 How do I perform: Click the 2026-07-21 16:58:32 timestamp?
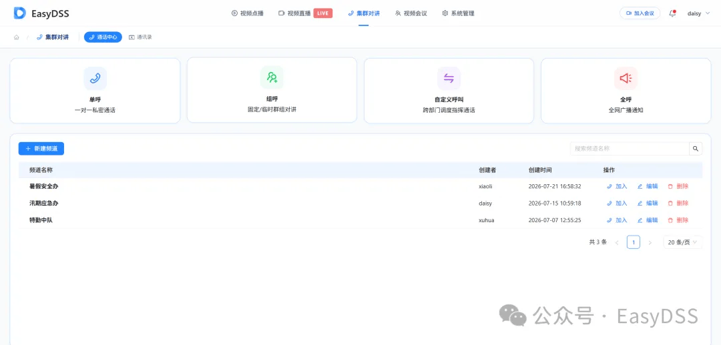[555, 186]
